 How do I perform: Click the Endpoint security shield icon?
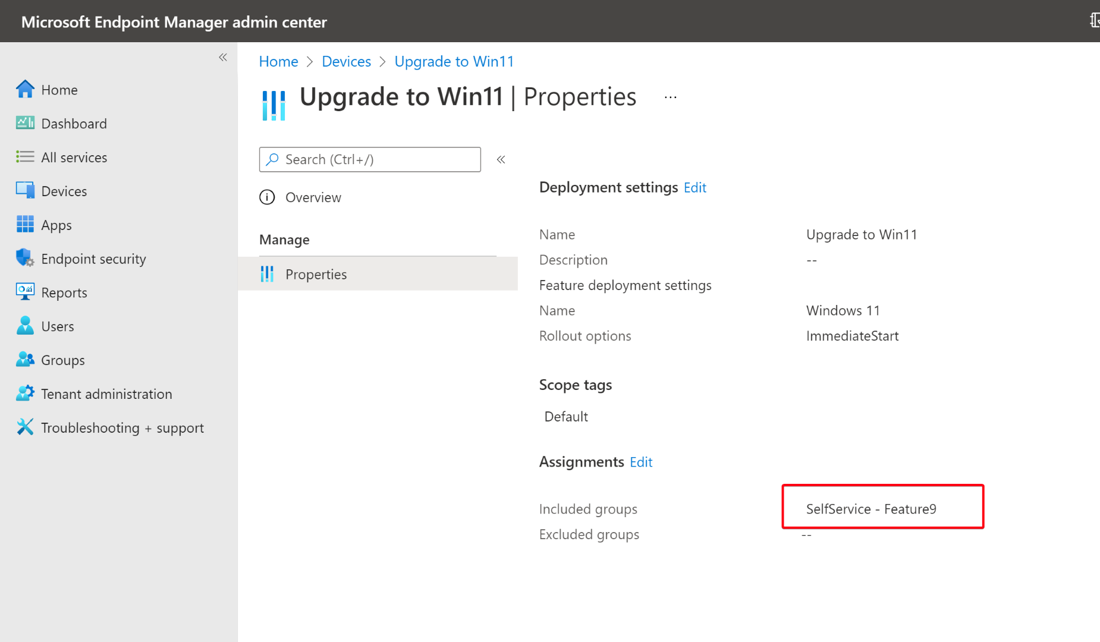[25, 259]
